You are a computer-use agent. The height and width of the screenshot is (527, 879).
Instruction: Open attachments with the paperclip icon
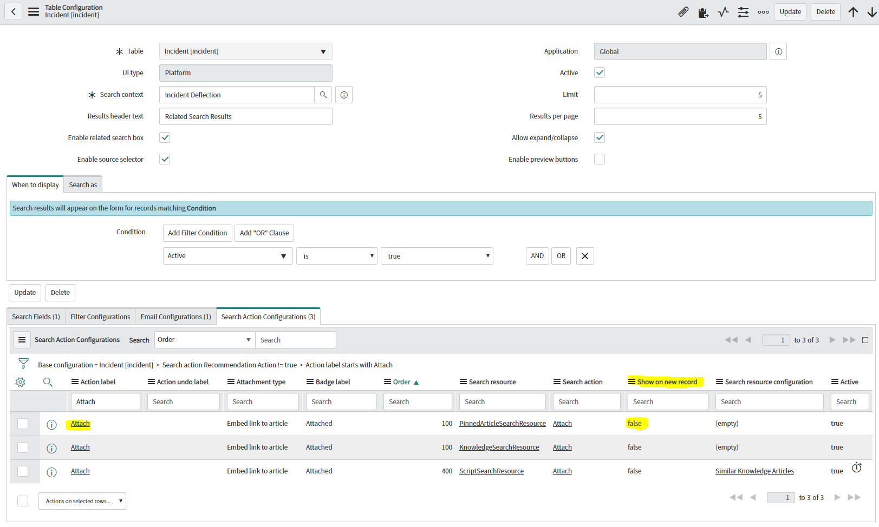[683, 12]
